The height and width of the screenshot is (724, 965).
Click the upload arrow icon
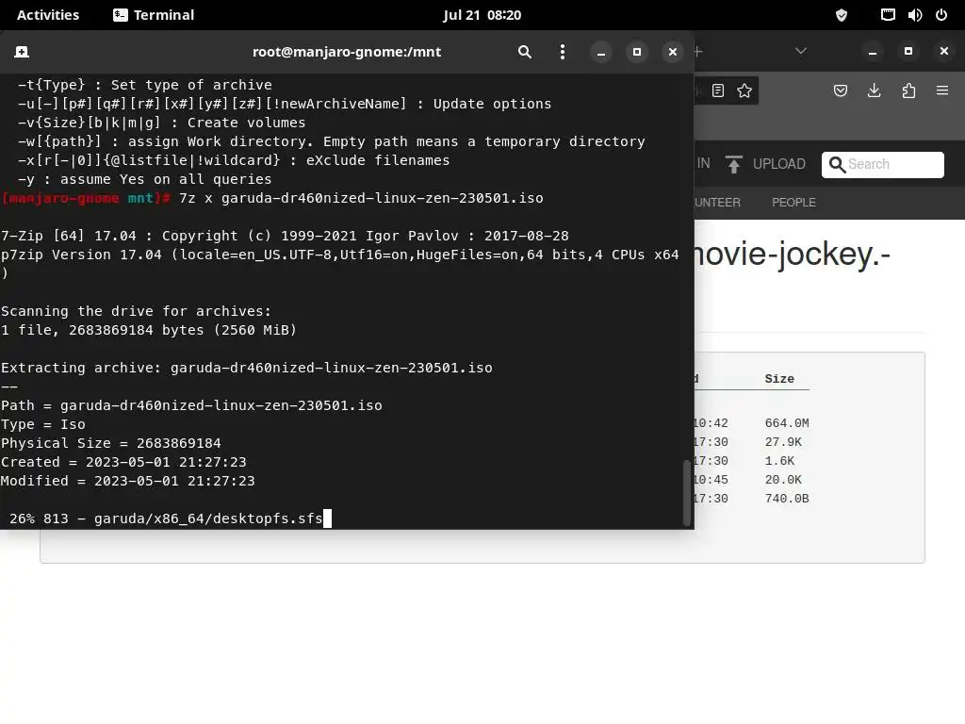733,164
